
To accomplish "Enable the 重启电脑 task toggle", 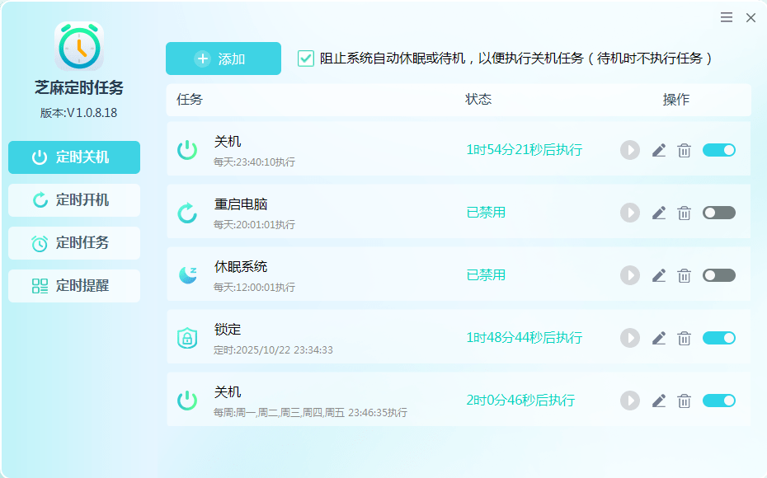I will (718, 213).
